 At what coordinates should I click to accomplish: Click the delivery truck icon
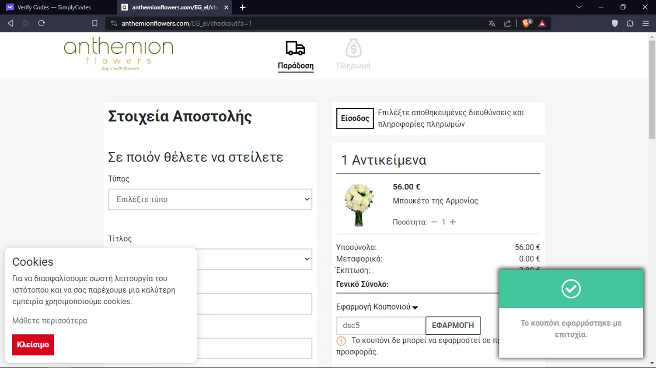(x=296, y=48)
